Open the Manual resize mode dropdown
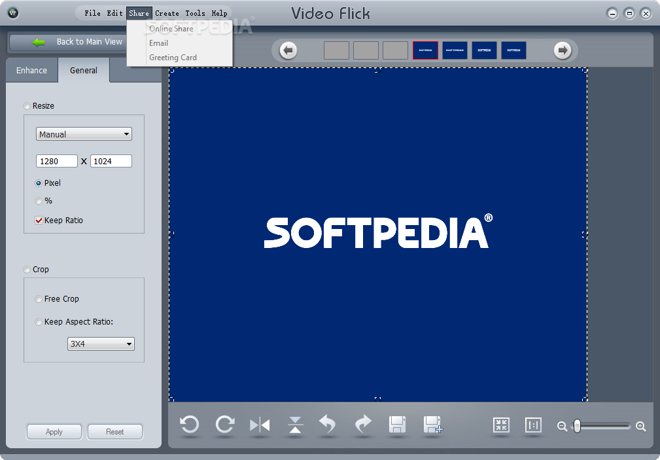The width and height of the screenshot is (660, 460). click(x=84, y=134)
